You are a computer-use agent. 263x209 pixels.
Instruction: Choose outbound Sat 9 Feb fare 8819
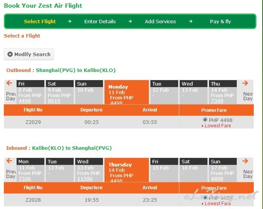click(x=54, y=101)
